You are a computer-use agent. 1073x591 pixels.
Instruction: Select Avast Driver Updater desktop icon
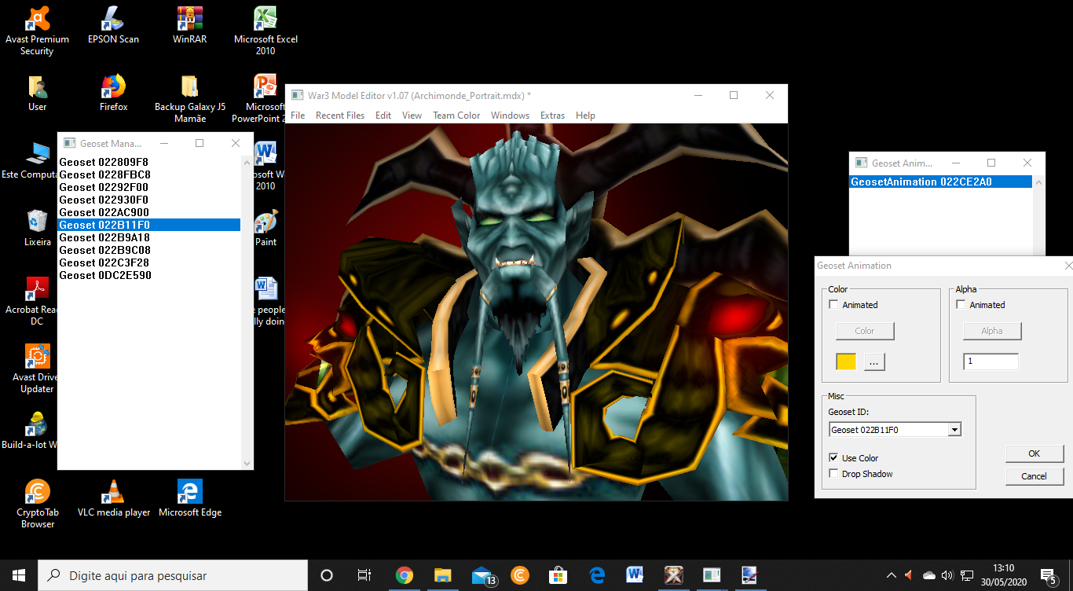tap(37, 369)
